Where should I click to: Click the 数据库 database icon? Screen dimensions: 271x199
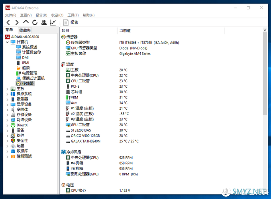pyautogui.click(x=13, y=151)
